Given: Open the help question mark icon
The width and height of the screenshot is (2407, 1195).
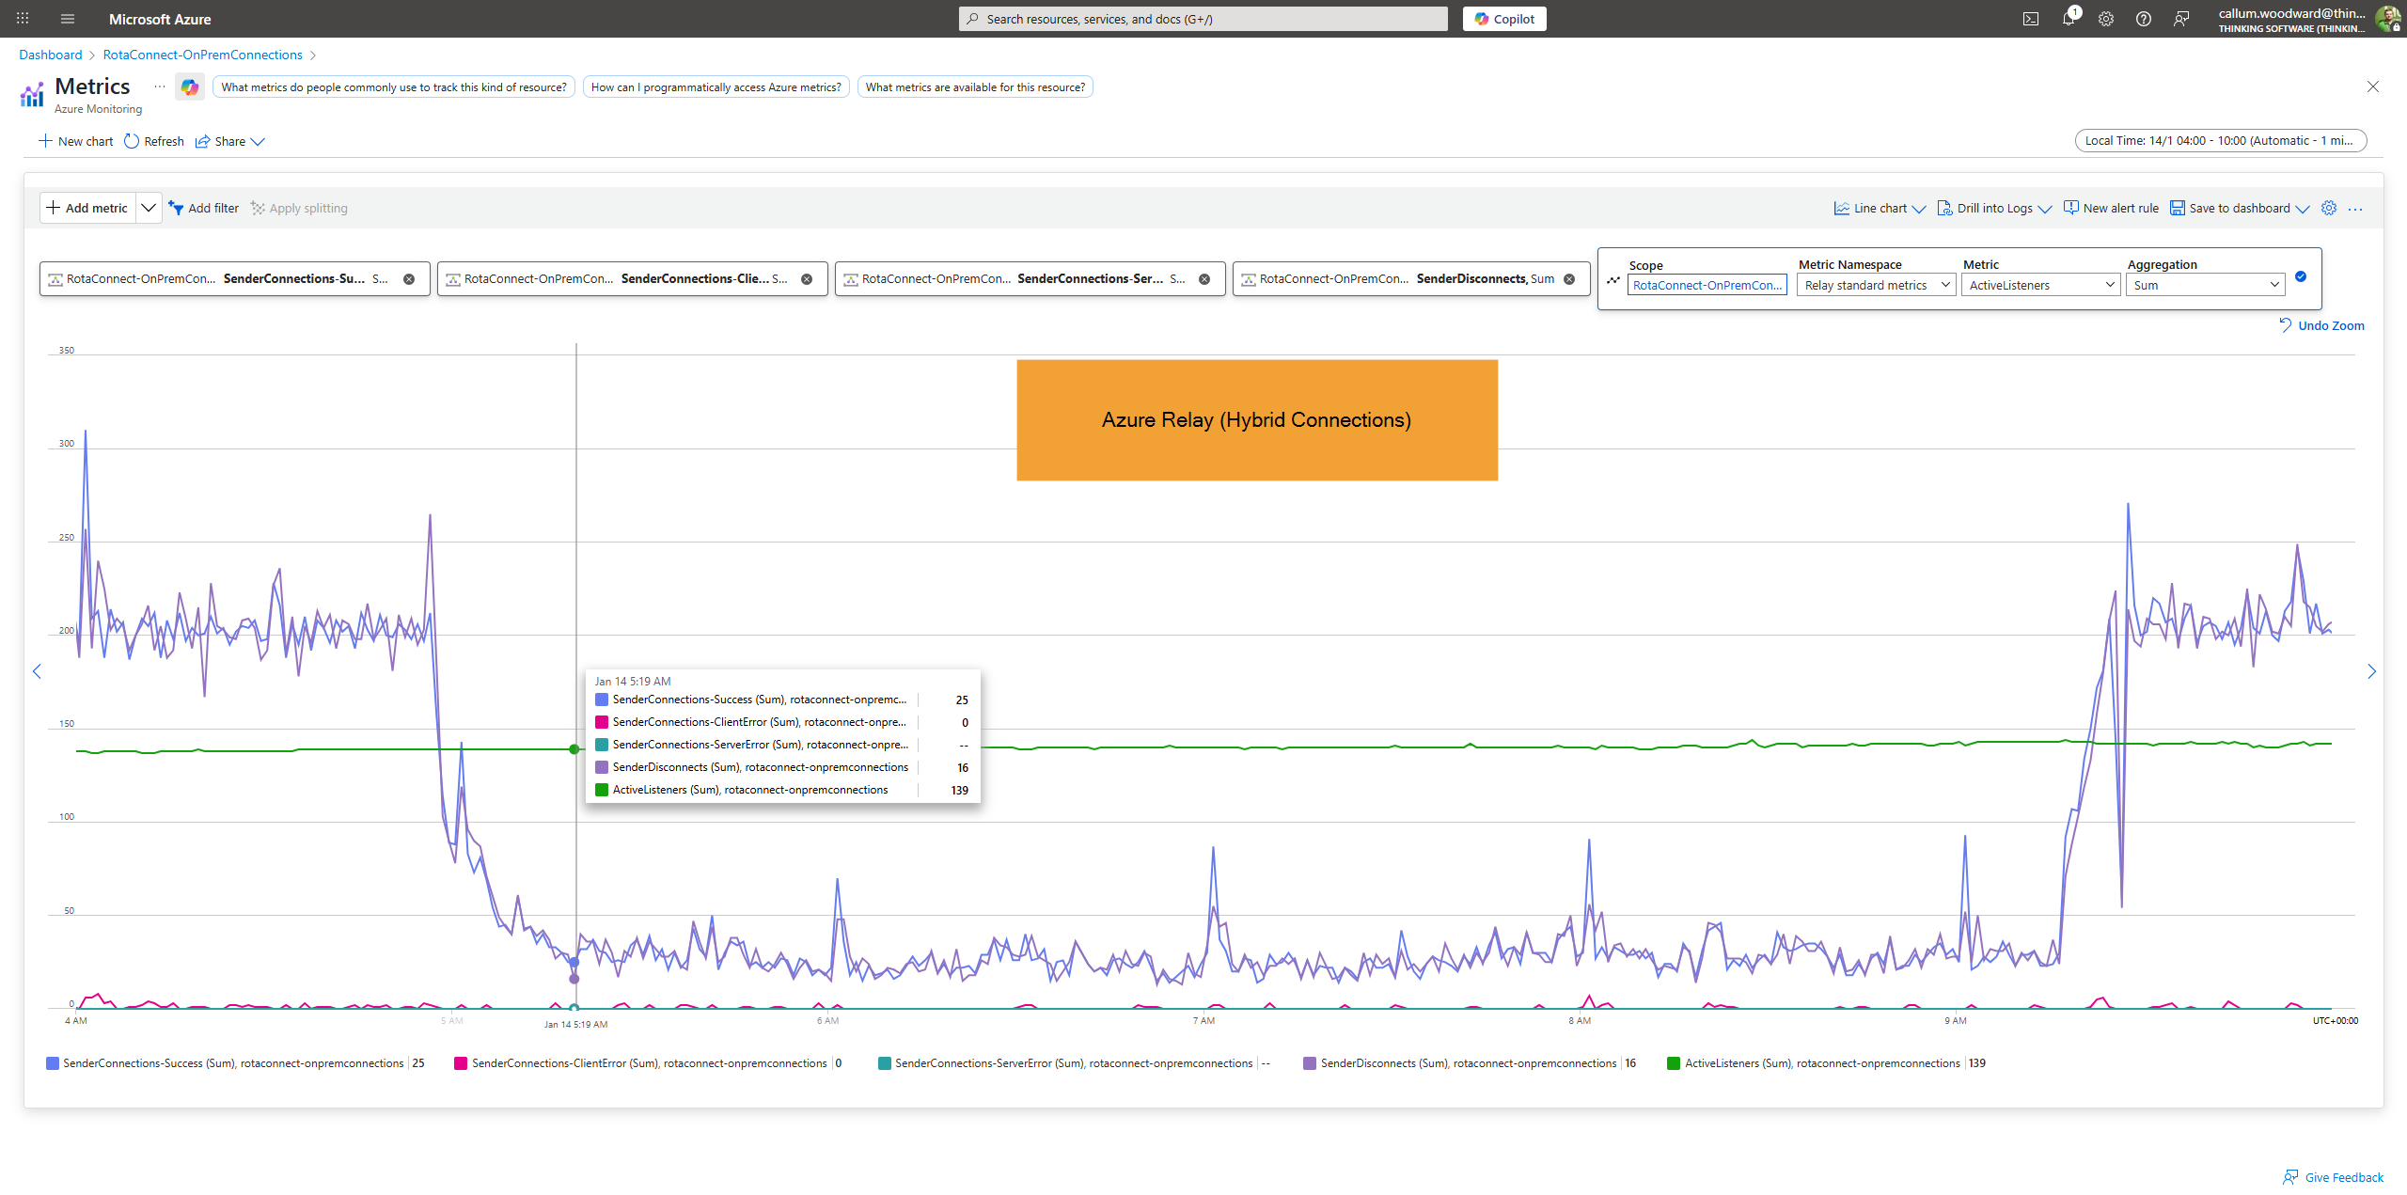Looking at the screenshot, I should (x=2144, y=19).
